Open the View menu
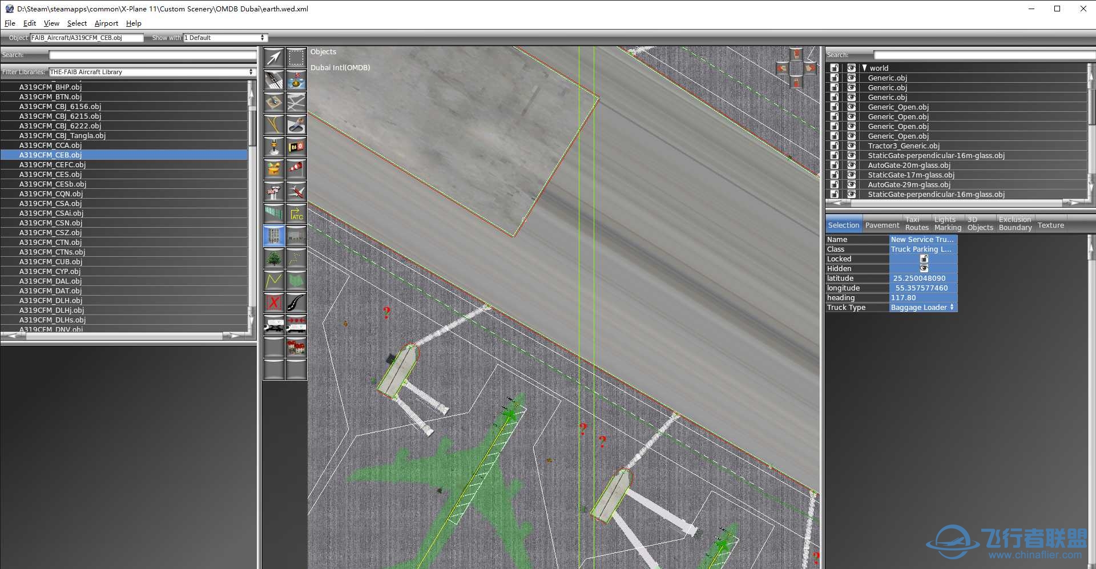This screenshot has height=569, width=1096. click(51, 23)
